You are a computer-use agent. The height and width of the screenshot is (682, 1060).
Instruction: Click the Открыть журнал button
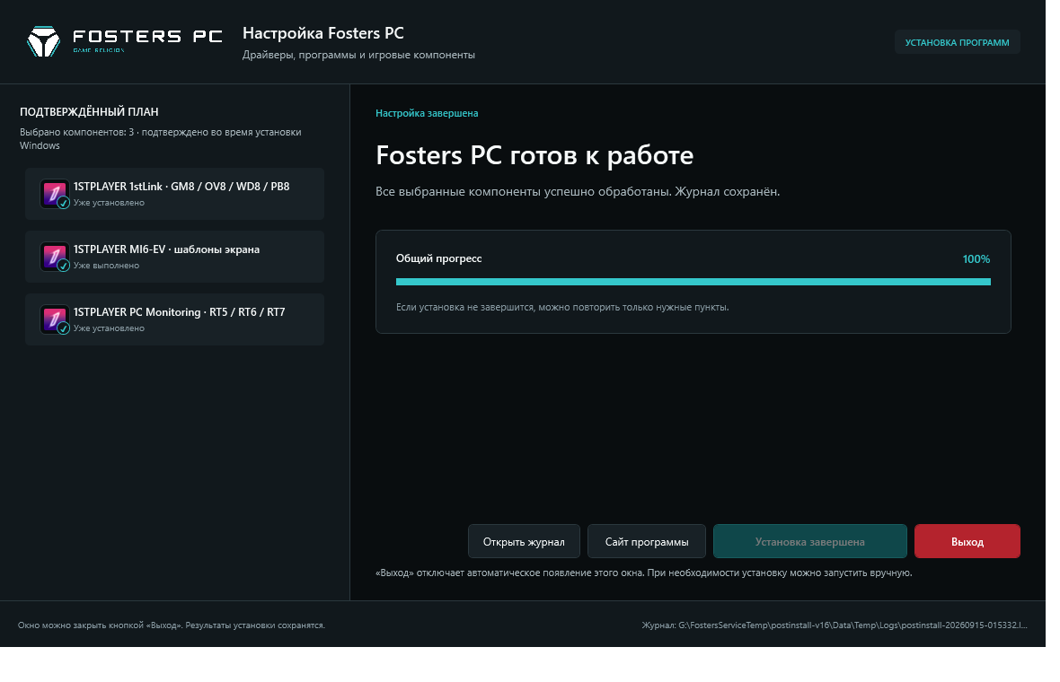coord(523,541)
